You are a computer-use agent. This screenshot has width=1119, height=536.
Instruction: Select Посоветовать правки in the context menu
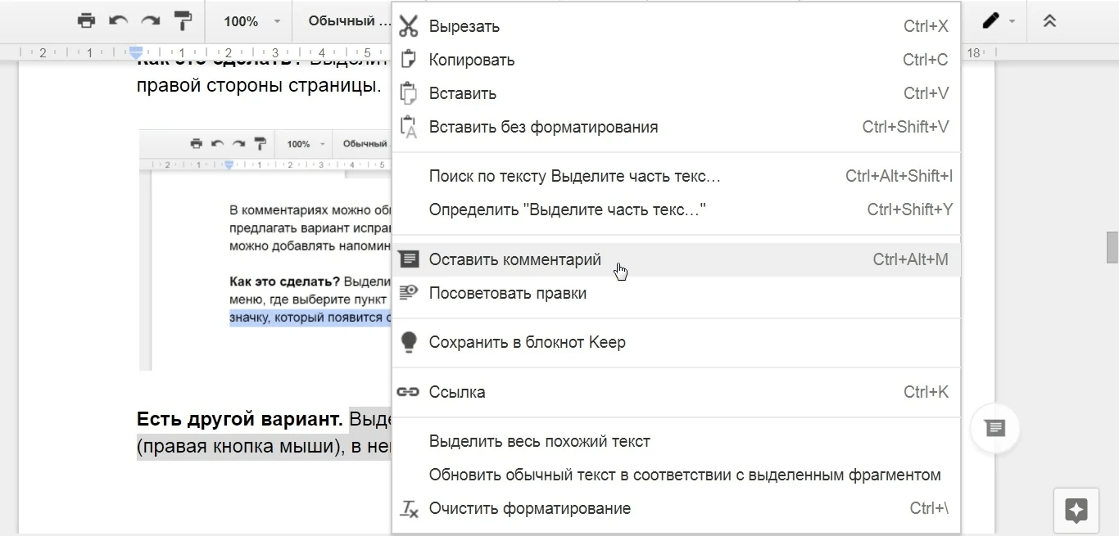click(507, 293)
